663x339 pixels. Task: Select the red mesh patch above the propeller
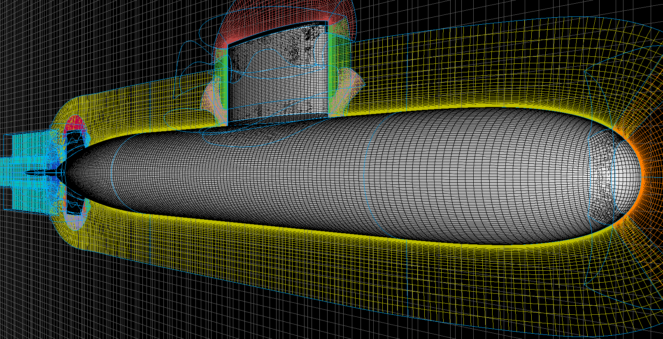(74, 122)
